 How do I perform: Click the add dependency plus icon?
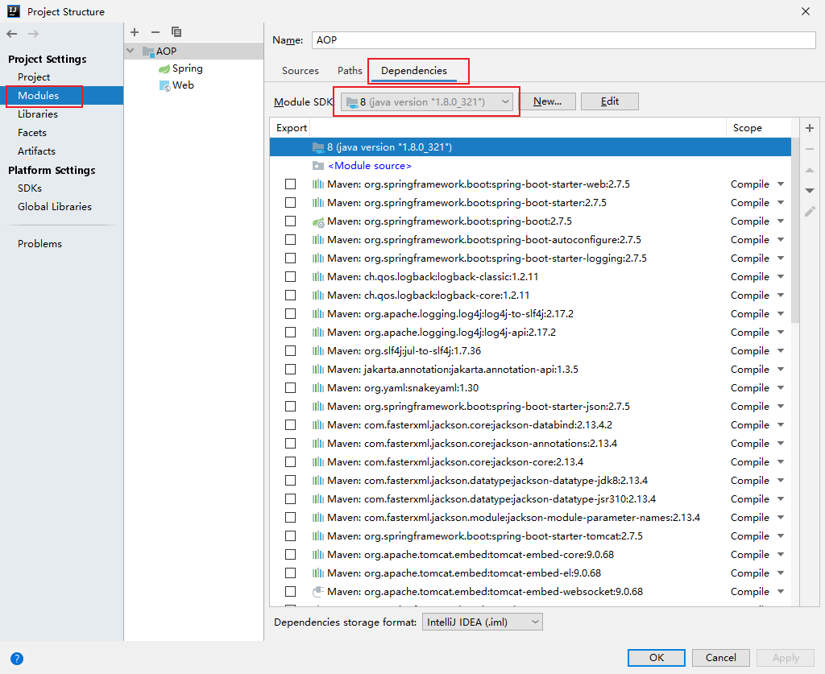[x=810, y=128]
